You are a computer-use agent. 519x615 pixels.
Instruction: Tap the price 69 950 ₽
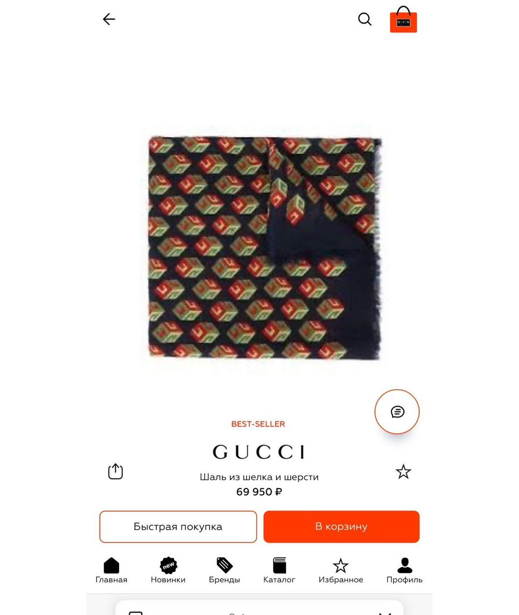point(259,492)
